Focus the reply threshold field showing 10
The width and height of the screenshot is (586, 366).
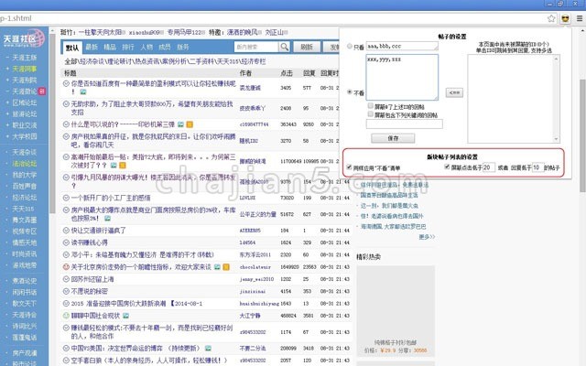click(537, 167)
